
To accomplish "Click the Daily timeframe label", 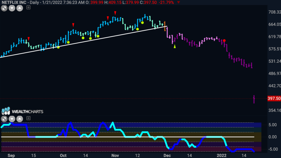I will point(34,2).
